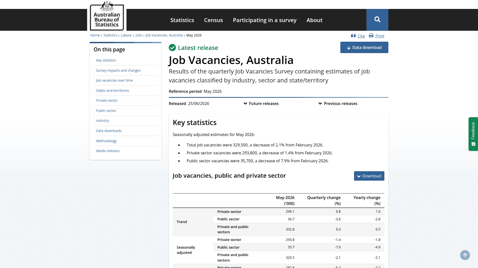Click the 329.5 seasonally adjusted total value
478x268 pixels.
pyautogui.click(x=290, y=258)
